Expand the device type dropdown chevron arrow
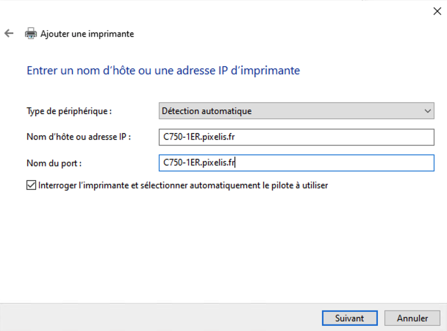 [429, 111]
